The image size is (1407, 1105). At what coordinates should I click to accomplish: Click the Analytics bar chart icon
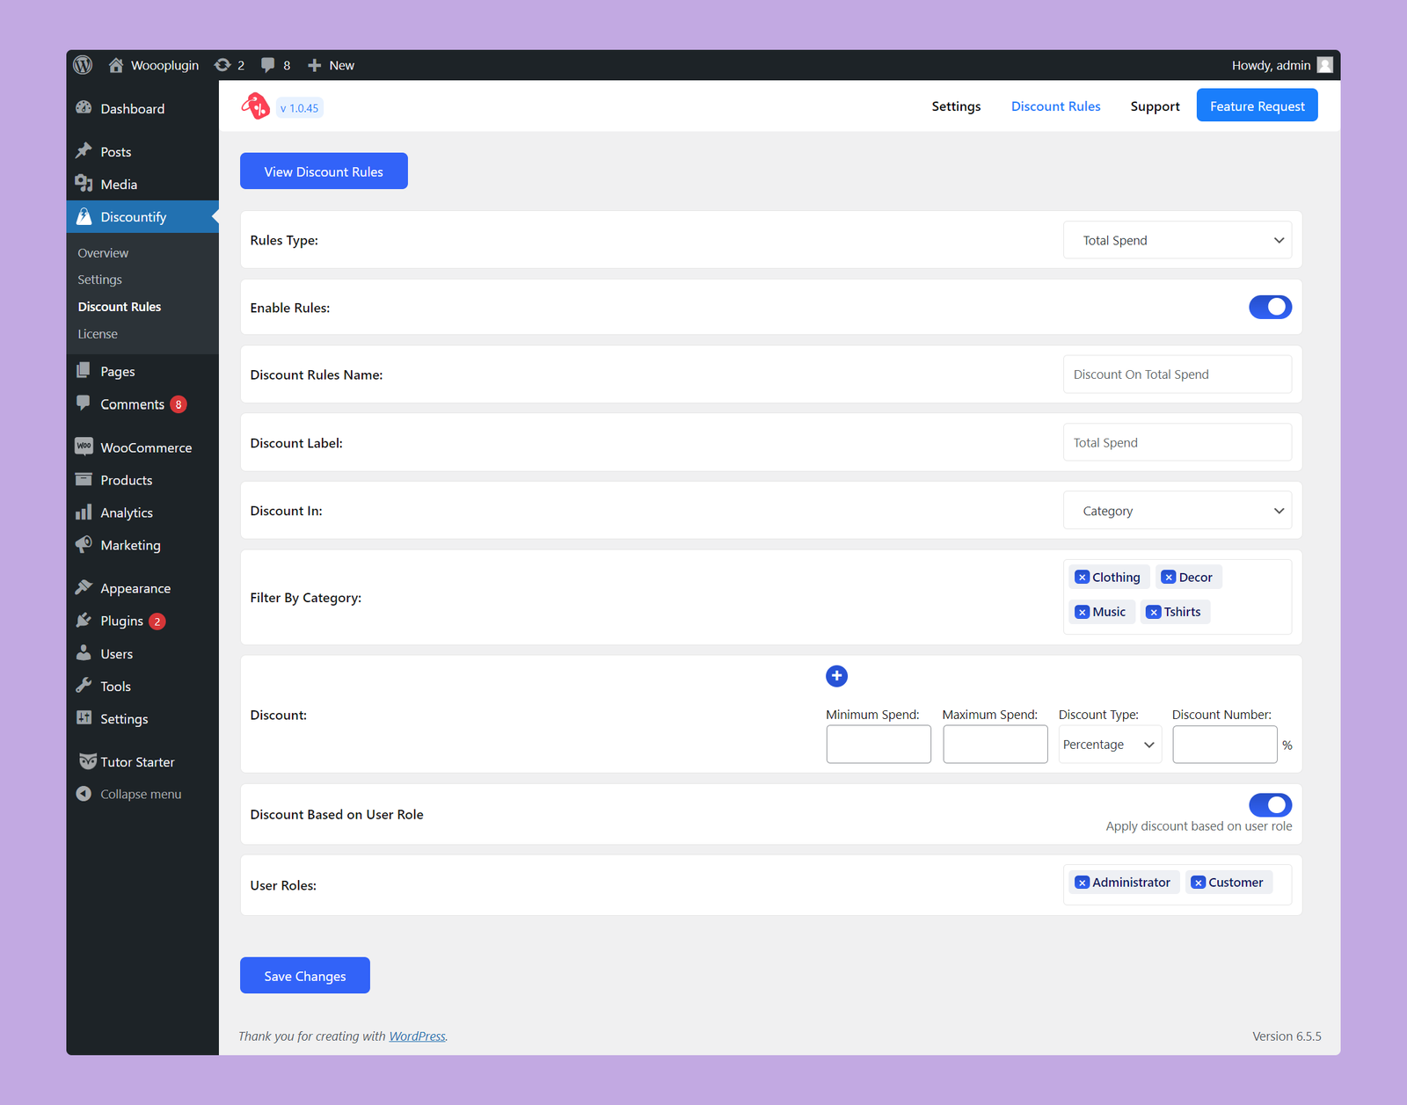tap(84, 512)
